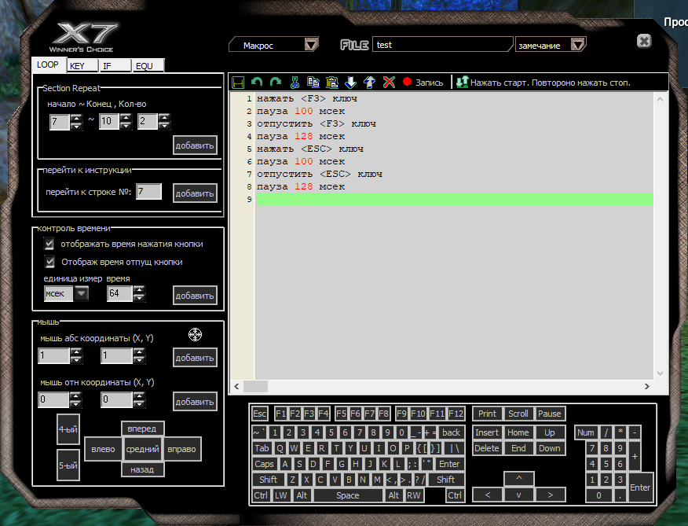Undo the last macro edit
688x526 pixels.
(x=257, y=82)
